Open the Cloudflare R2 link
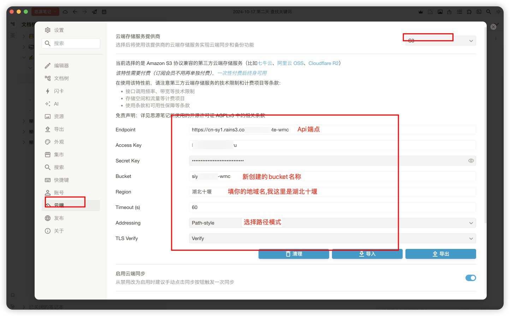510x316 pixels. click(x=324, y=63)
